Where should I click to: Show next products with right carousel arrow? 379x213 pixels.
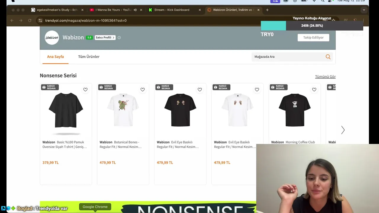(343, 130)
